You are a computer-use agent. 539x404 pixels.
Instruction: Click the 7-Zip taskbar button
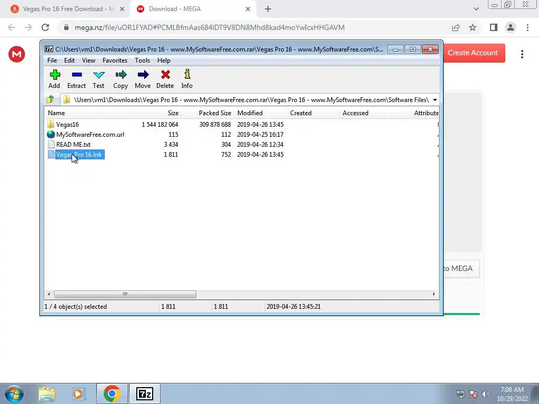click(x=144, y=393)
